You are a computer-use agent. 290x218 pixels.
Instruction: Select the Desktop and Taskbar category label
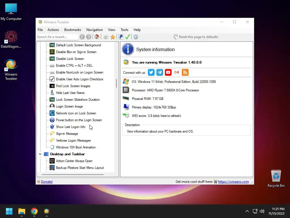point(67,154)
